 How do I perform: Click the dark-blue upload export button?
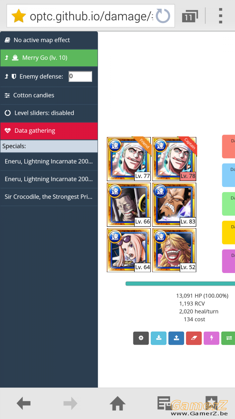(176, 338)
